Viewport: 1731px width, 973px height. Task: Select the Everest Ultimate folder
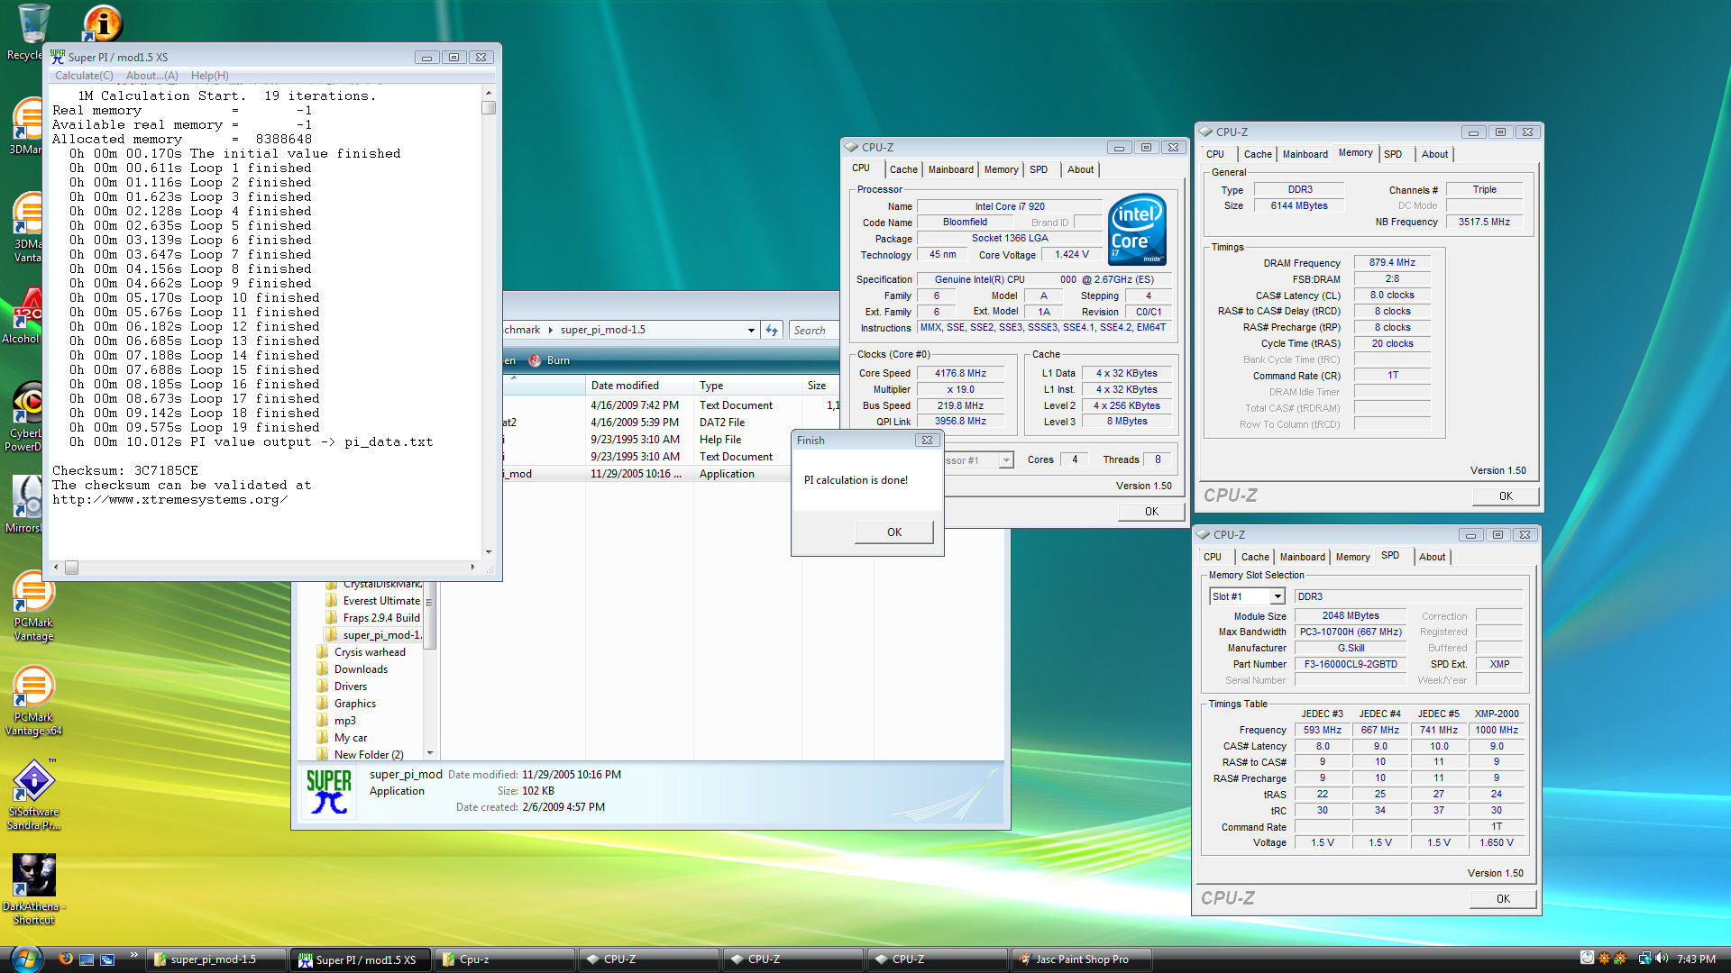tap(372, 601)
